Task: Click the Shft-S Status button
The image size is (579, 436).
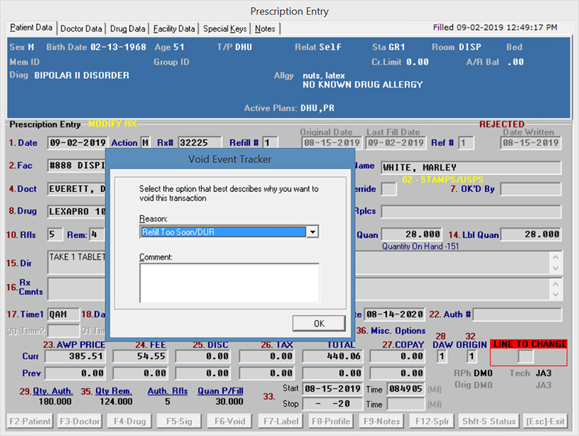Action: point(489,421)
